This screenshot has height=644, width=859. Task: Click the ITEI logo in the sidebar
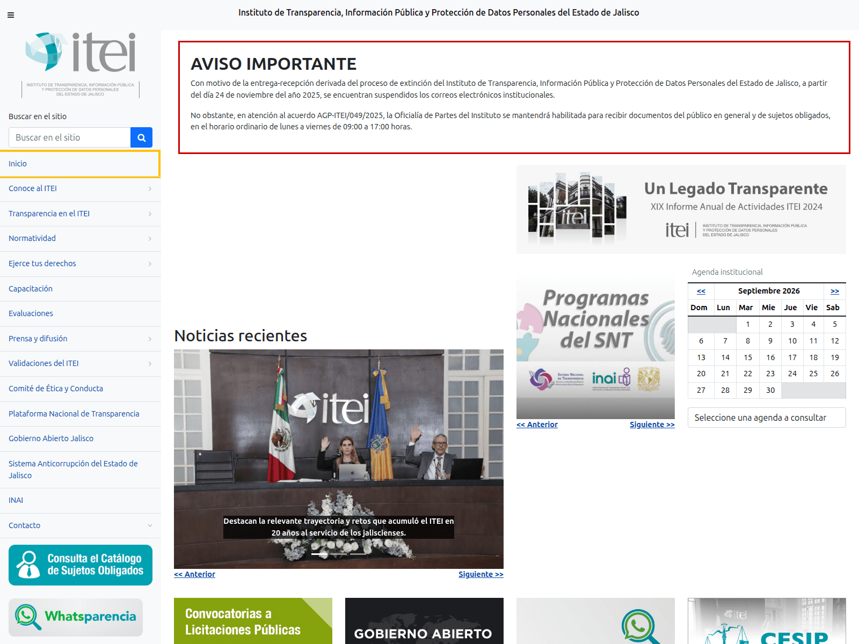coord(81,64)
